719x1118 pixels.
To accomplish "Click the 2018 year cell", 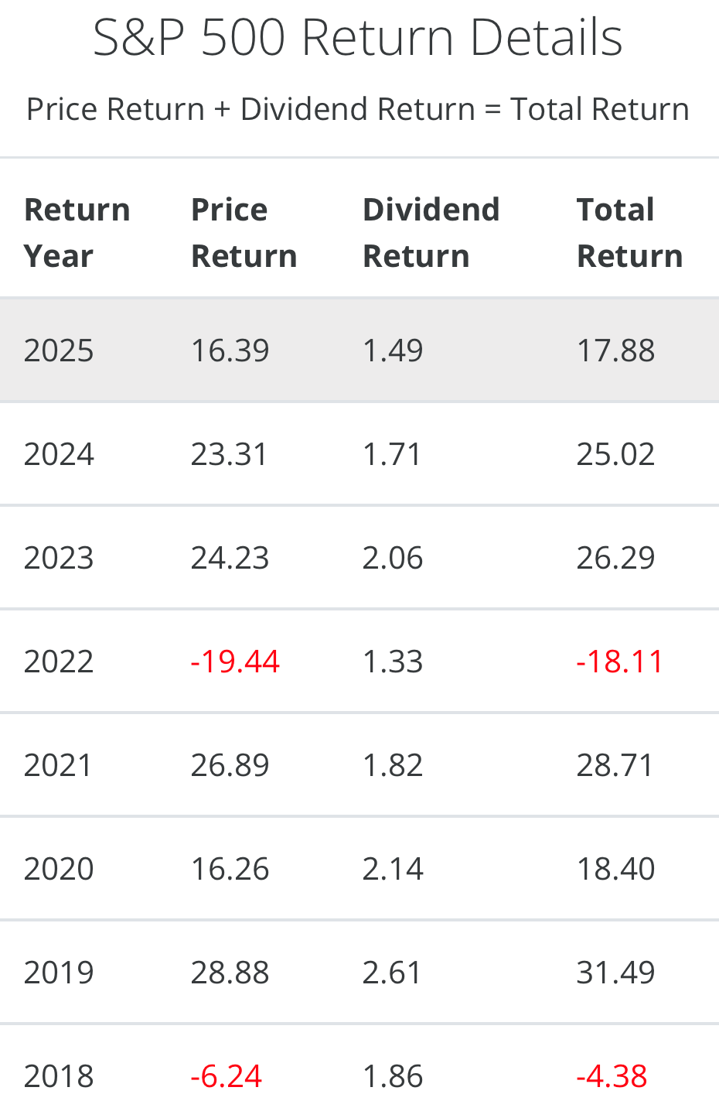I will click(x=59, y=1076).
